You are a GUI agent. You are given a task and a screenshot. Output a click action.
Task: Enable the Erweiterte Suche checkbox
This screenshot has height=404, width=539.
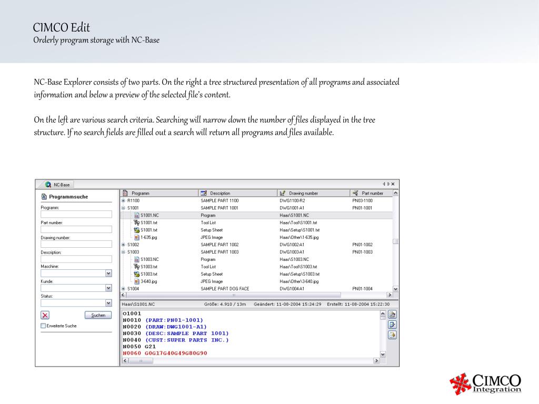pos(43,326)
